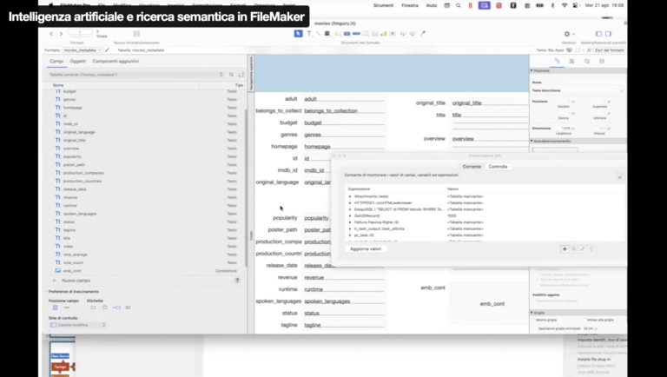Click the pencil icon beside Testo descrizione
The image size is (667, 377).
(622, 90)
